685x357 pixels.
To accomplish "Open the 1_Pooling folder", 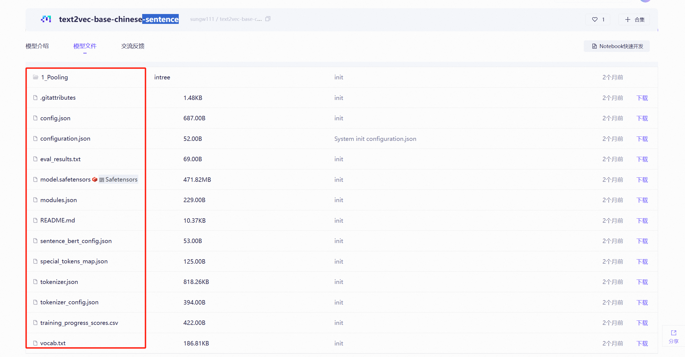I will coord(54,77).
